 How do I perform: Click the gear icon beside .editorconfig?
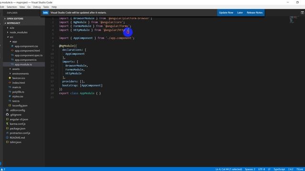[7, 110]
